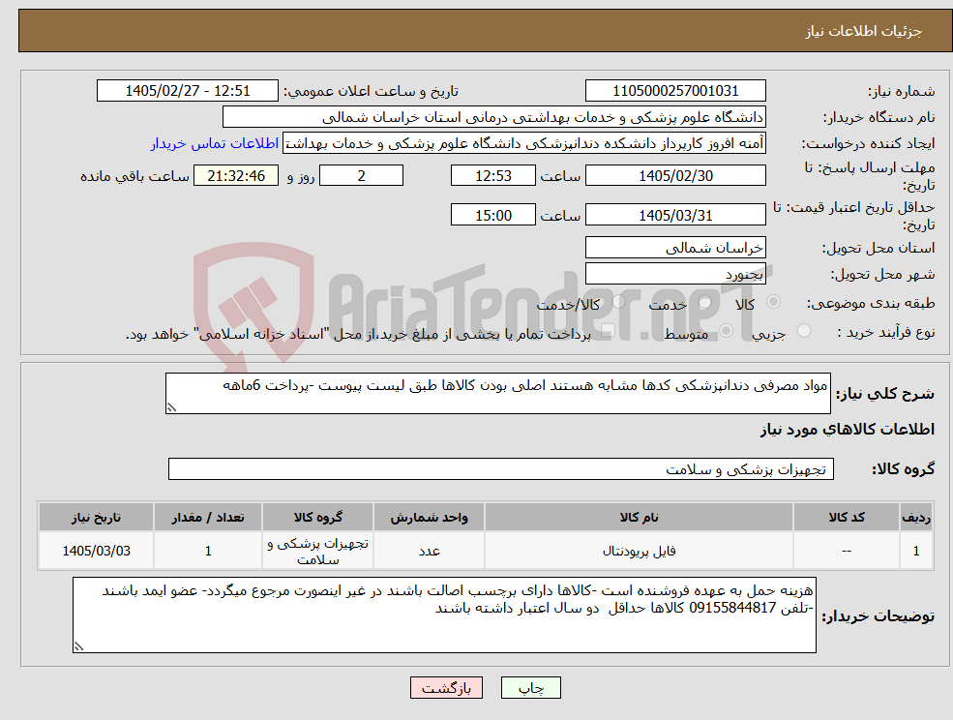
Task: Click the need date cell 1405/03/03
Action: coord(96,551)
